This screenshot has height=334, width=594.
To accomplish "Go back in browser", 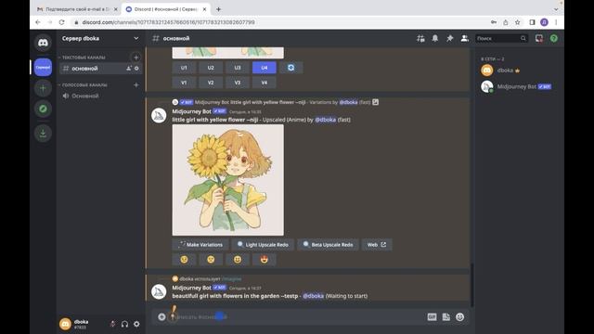I will pos(37,22).
